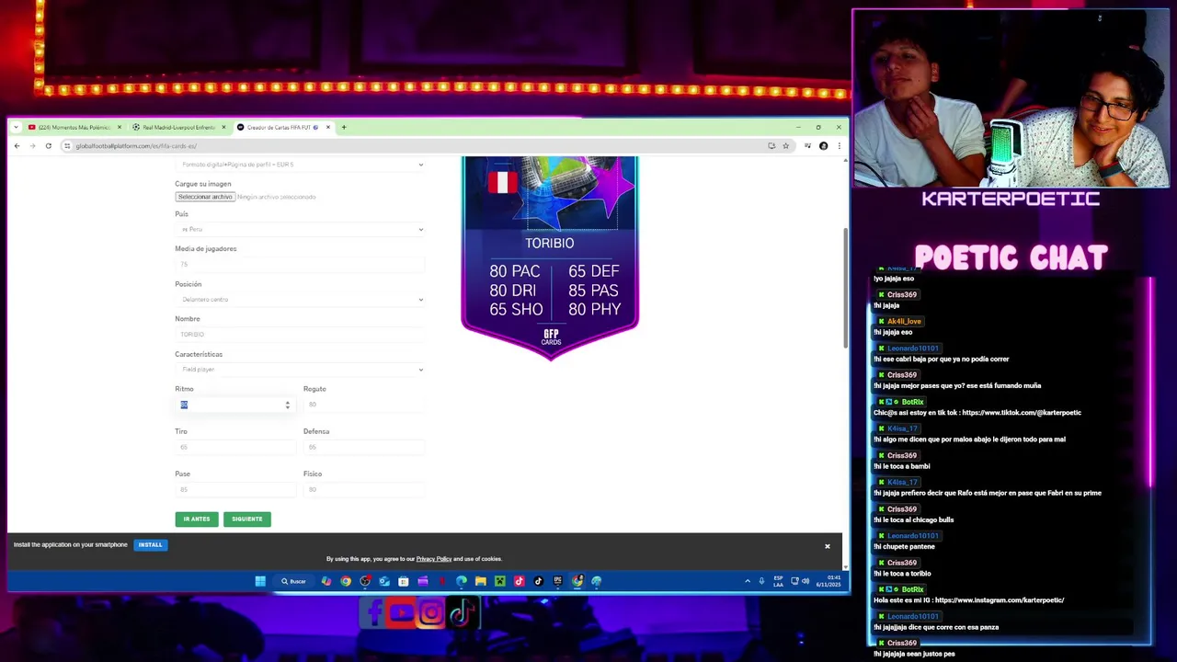Click the SIGUIENTE button
1177x662 pixels.
coord(246,519)
